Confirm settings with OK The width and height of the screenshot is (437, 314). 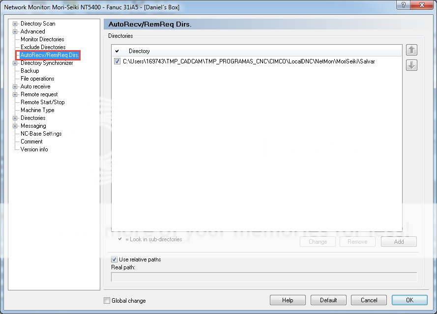[x=409, y=300]
